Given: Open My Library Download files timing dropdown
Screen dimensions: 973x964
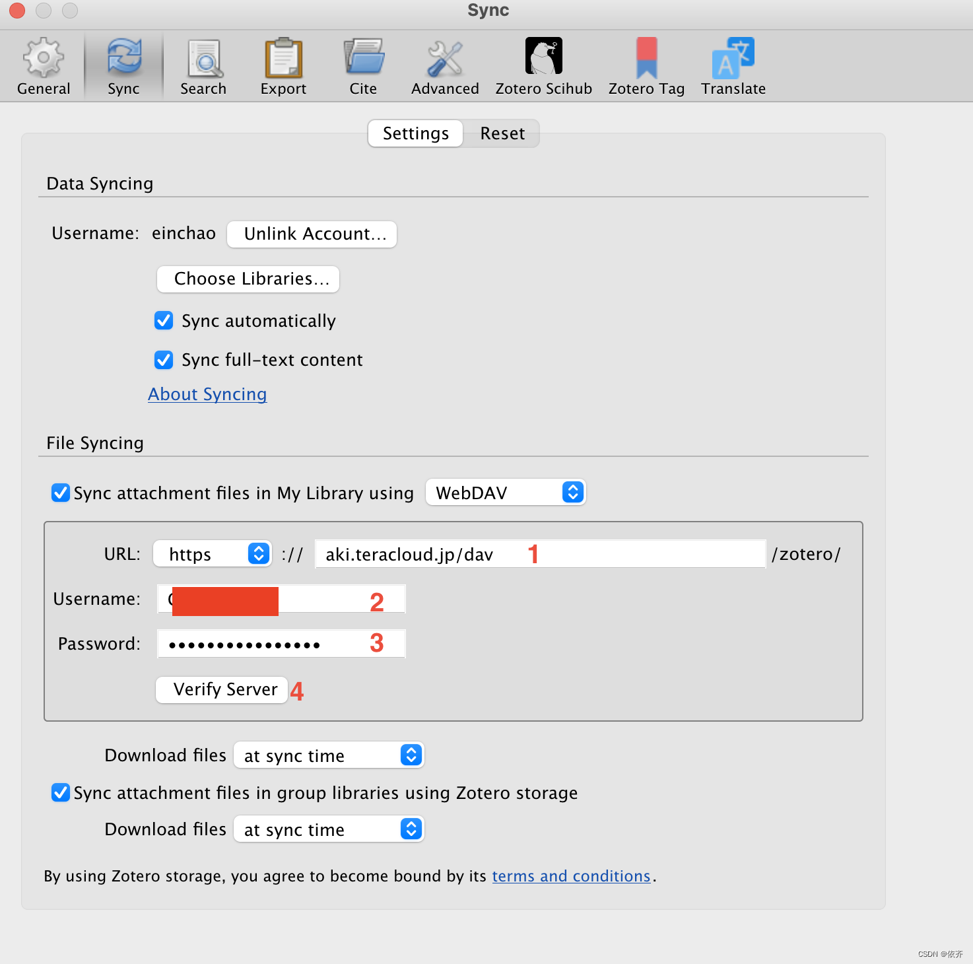Looking at the screenshot, I should (x=329, y=755).
